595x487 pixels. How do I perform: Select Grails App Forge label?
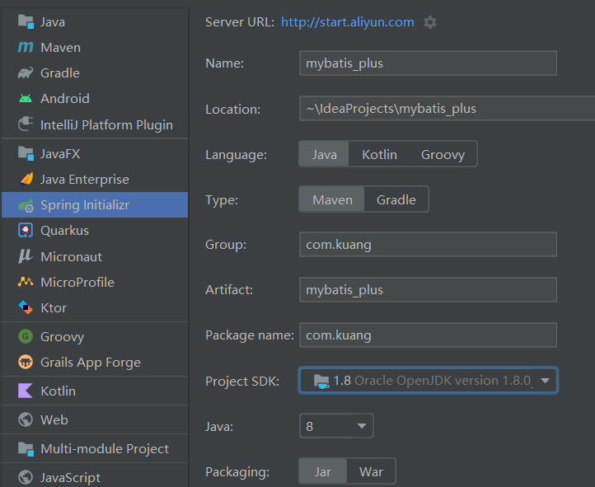pyautogui.click(x=91, y=363)
